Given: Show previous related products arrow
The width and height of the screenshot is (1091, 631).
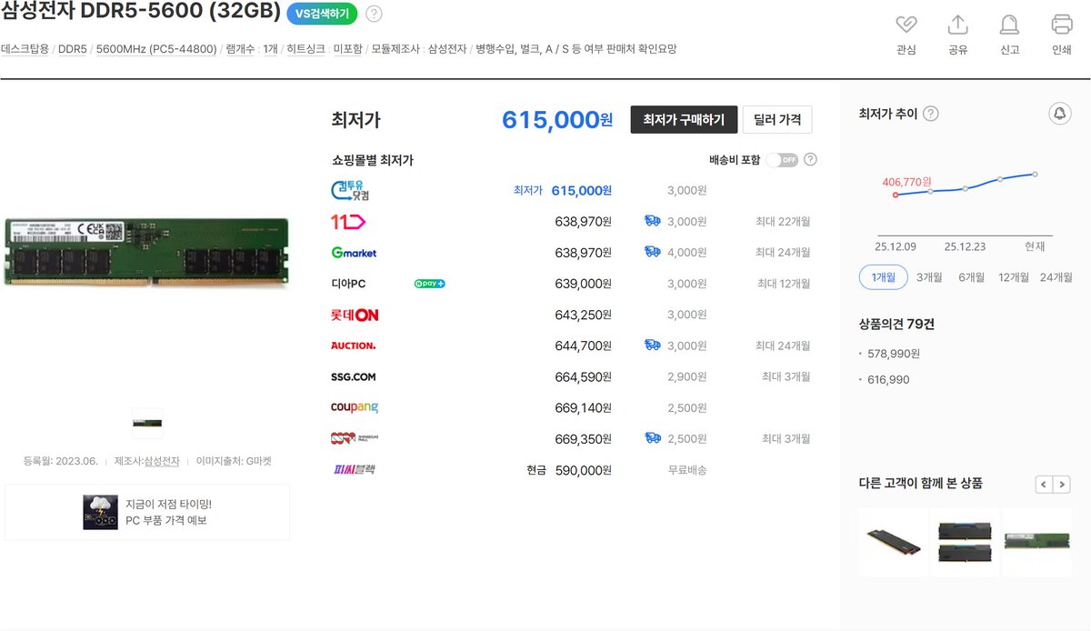Looking at the screenshot, I should pyautogui.click(x=1044, y=484).
